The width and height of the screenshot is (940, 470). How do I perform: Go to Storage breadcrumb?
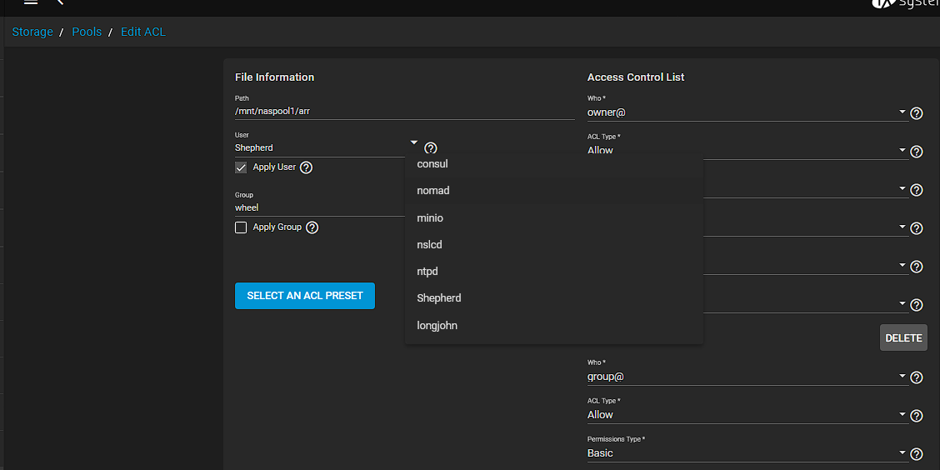click(x=32, y=32)
